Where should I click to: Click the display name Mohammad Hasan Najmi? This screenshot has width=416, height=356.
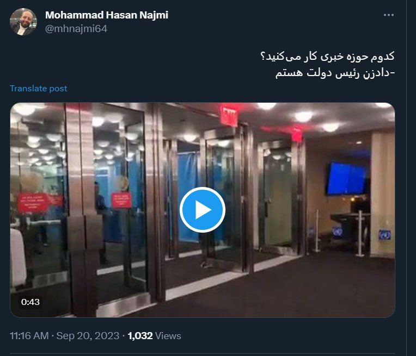(107, 15)
